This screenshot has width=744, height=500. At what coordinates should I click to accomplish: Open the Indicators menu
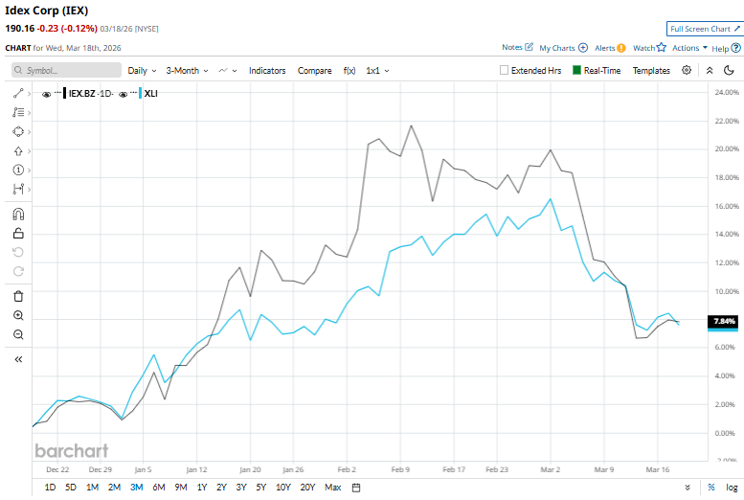coord(267,70)
